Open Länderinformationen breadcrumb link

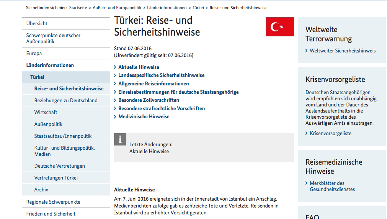(167, 8)
